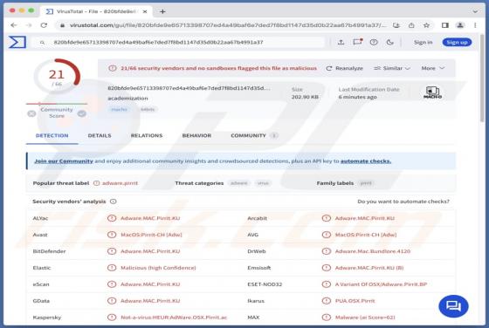Image resolution: width=489 pixels, height=328 pixels.
Task: Click the Sign up button
Action: [457, 42]
